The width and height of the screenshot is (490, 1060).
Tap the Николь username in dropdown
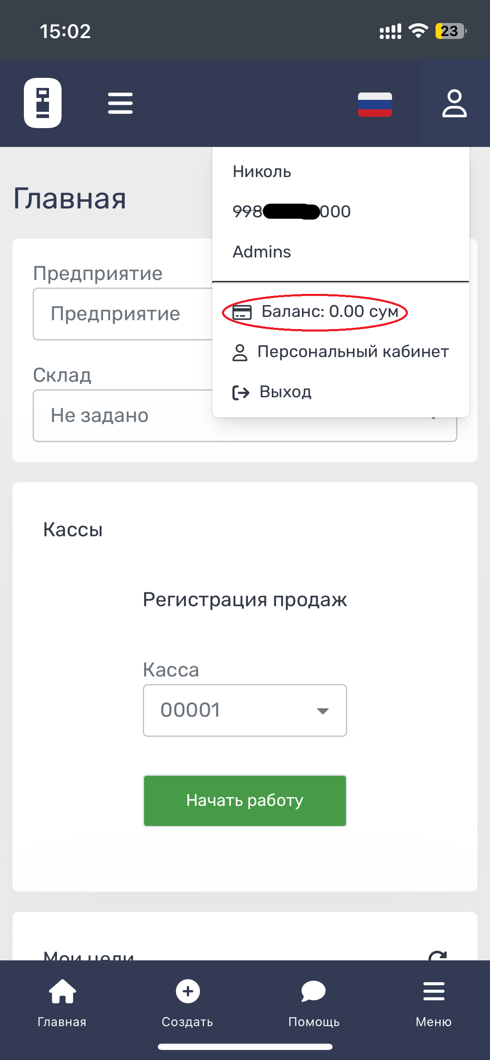pyautogui.click(x=262, y=172)
